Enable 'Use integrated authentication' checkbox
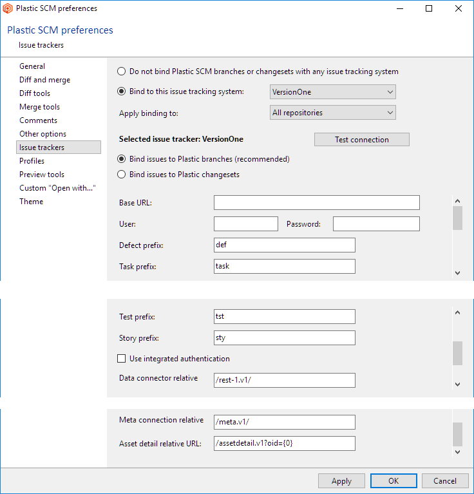The height and width of the screenshot is (494, 474). (x=121, y=359)
